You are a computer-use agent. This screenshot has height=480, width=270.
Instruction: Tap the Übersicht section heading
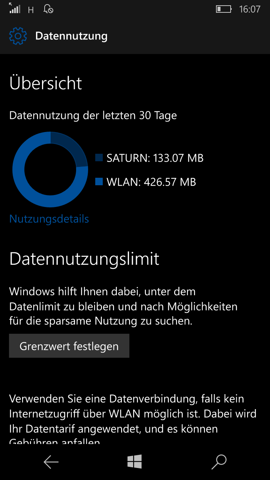click(x=46, y=83)
